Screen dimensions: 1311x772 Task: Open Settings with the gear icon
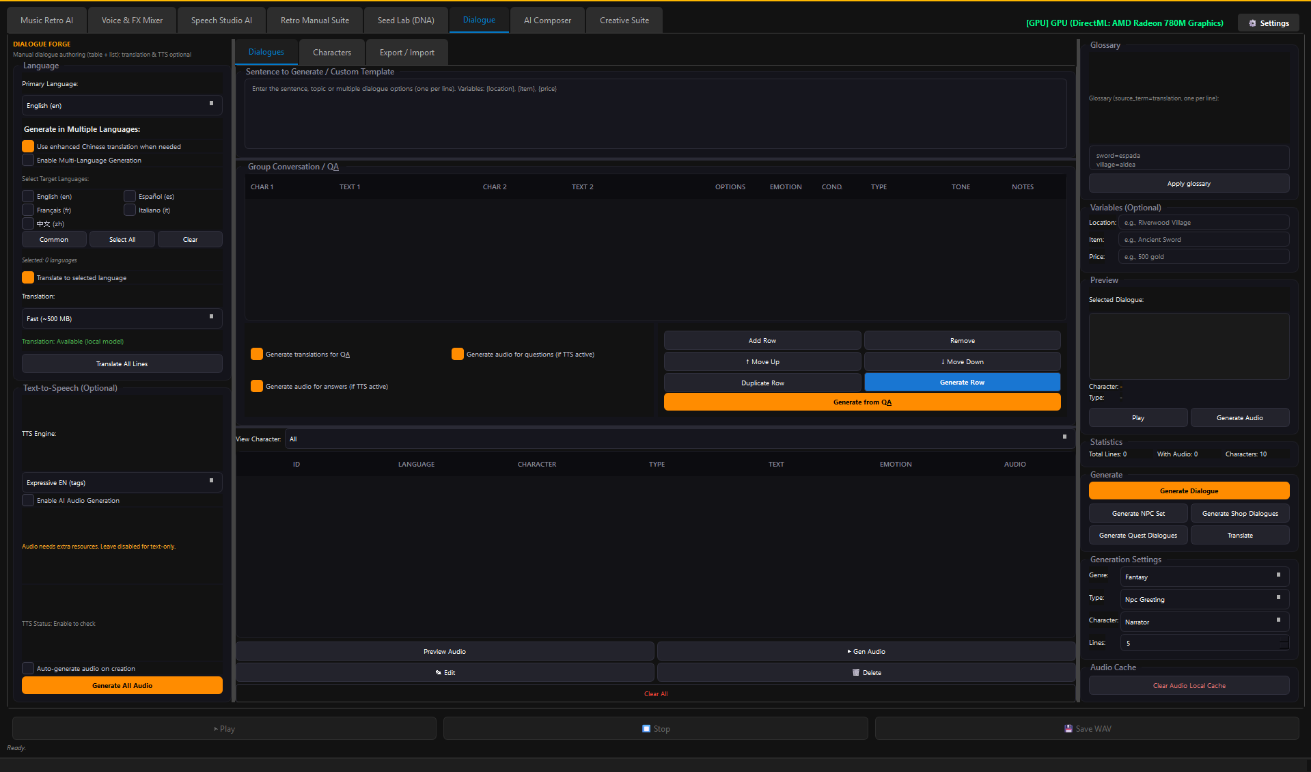point(1269,23)
